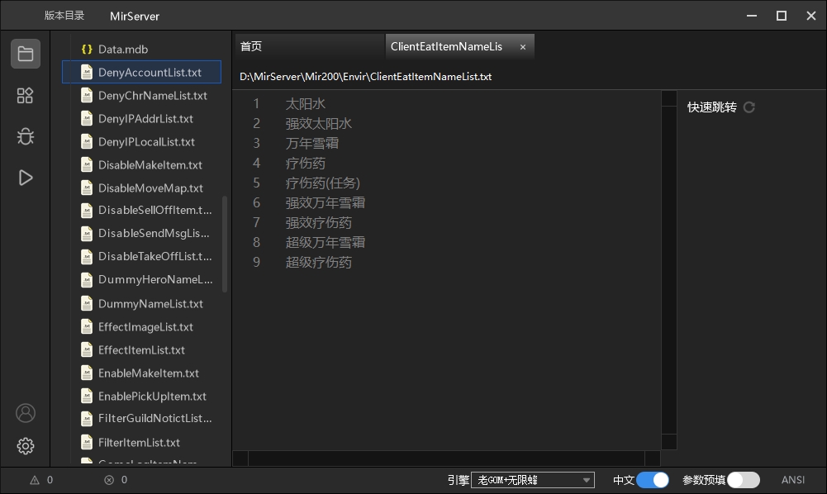The image size is (827, 494).
Task: Click line 5 text 疗伤药(任务) in editor
Action: [x=323, y=183]
